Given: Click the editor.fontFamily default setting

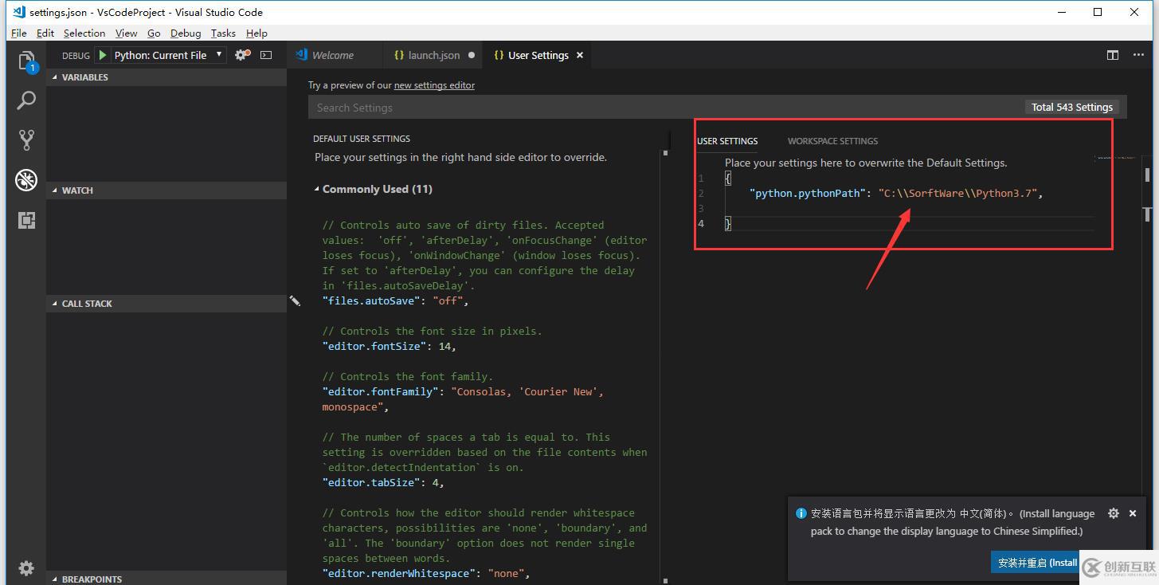Looking at the screenshot, I should click(463, 399).
